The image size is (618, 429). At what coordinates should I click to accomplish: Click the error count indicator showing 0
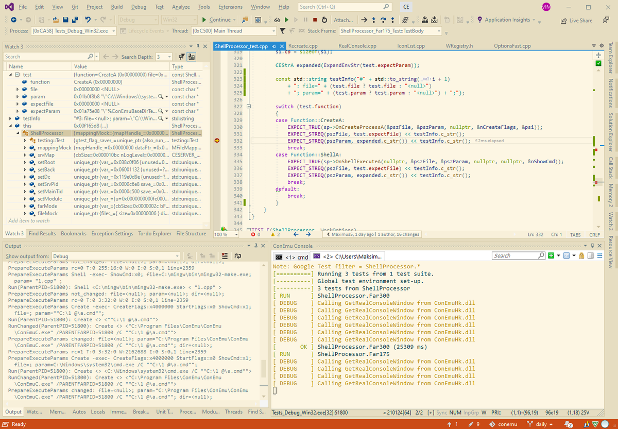(255, 234)
